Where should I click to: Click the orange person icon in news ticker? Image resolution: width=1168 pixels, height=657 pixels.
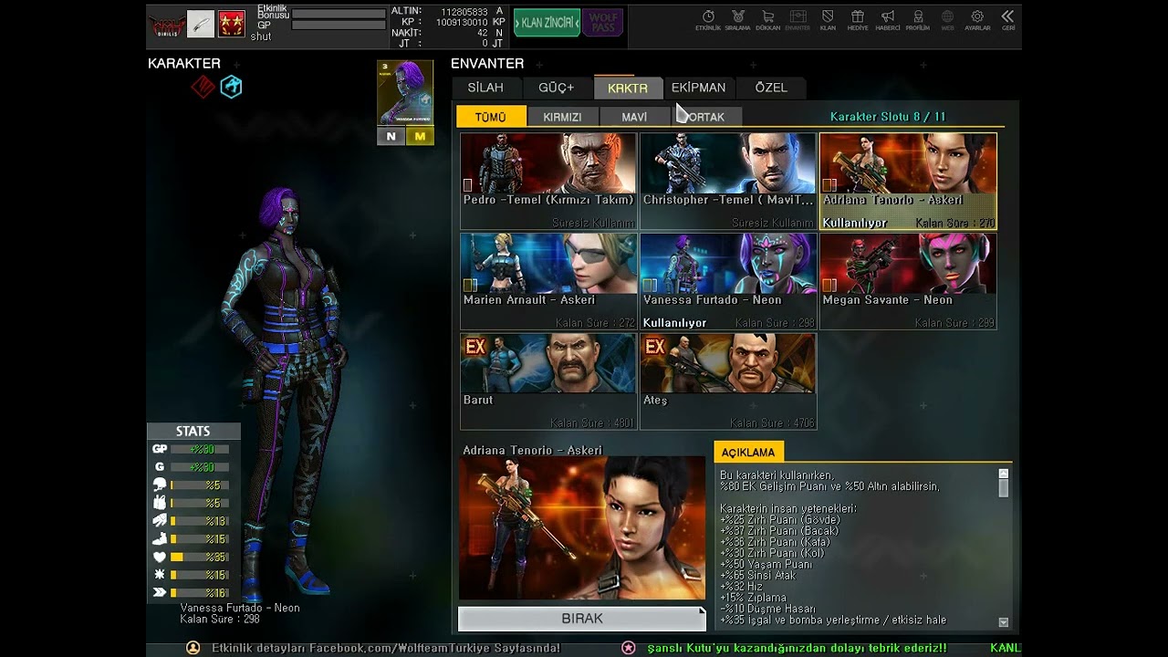coord(193,647)
